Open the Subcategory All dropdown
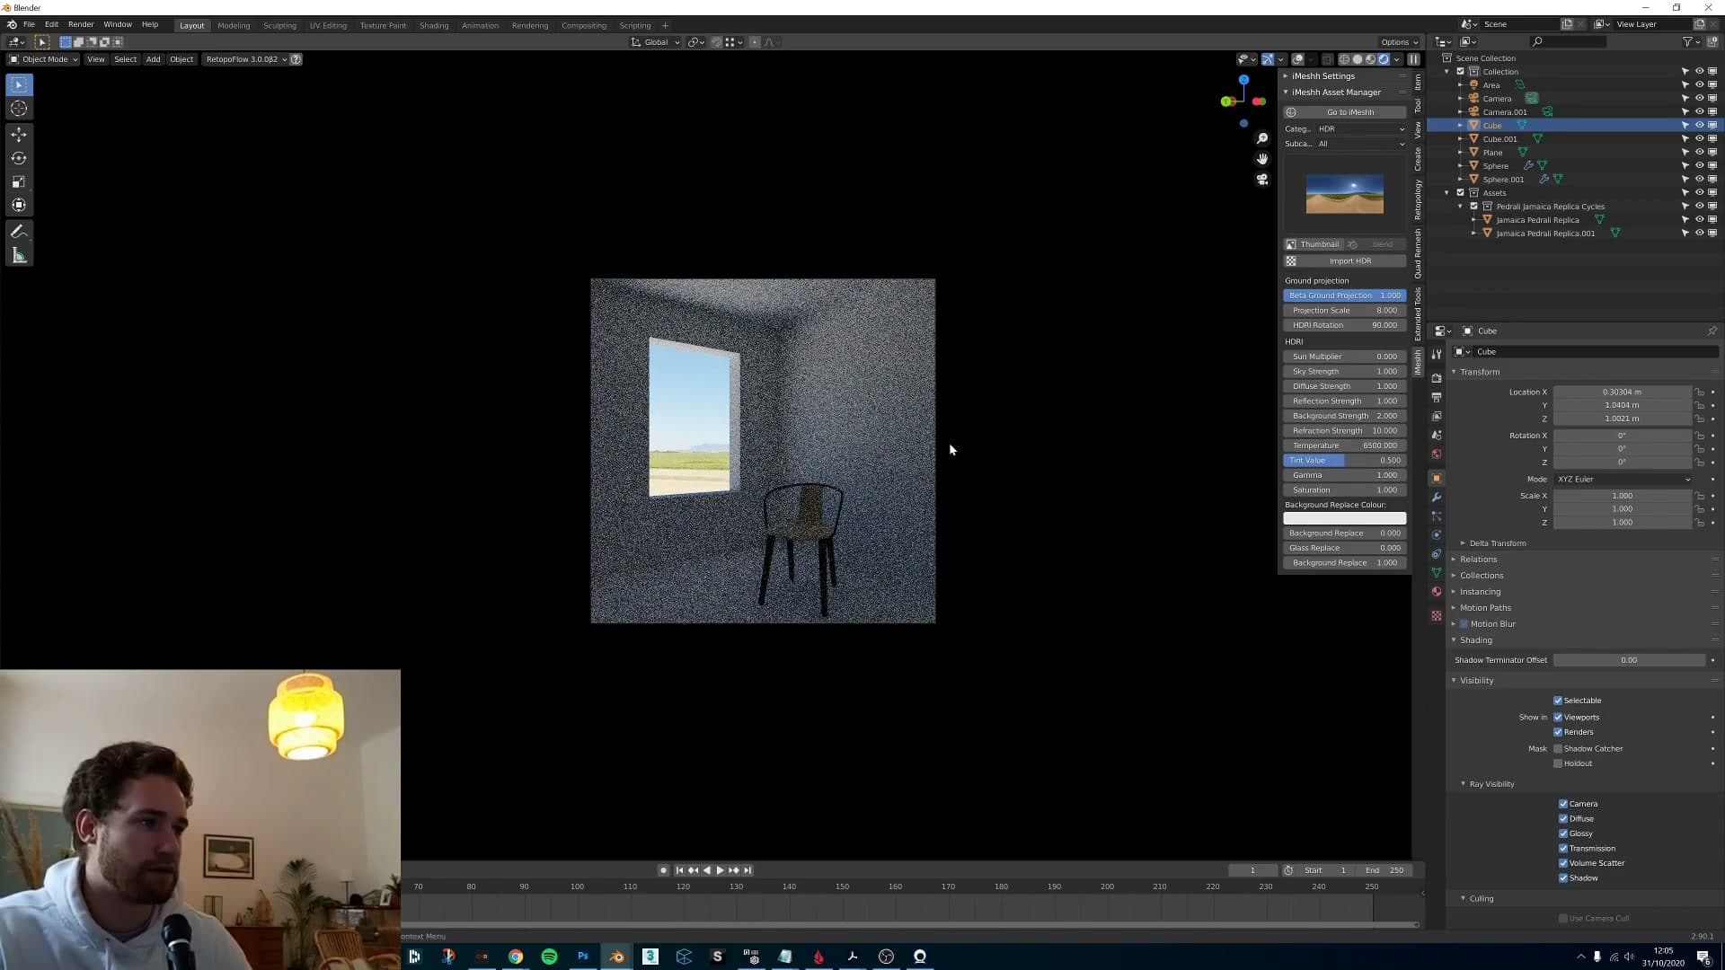 click(1361, 144)
